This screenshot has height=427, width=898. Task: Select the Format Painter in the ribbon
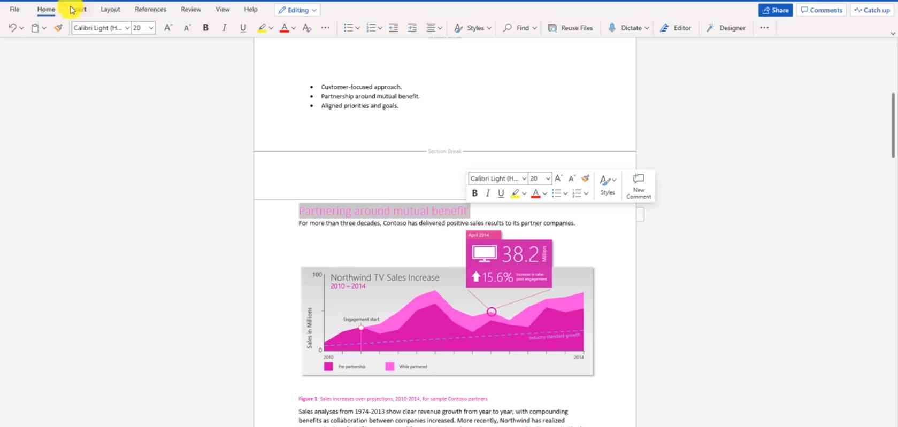tap(58, 28)
